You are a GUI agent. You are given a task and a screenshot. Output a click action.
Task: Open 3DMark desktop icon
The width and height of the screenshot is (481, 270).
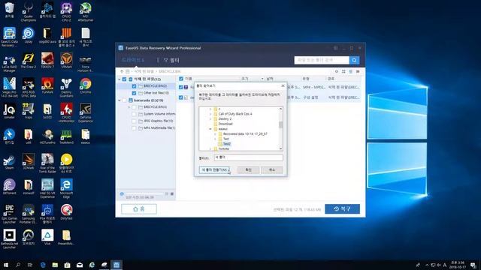tap(29, 162)
